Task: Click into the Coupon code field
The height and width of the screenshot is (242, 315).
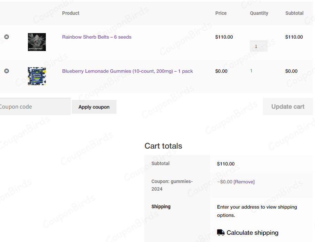Action: pos(34,107)
